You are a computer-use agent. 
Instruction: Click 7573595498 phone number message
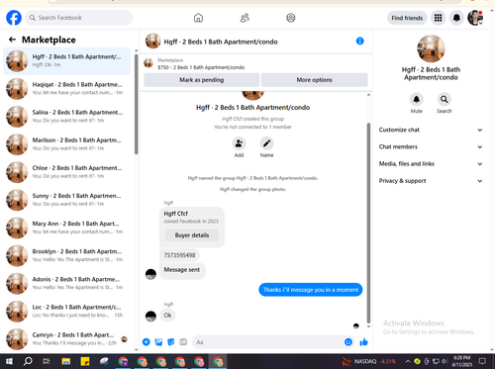[x=179, y=255]
